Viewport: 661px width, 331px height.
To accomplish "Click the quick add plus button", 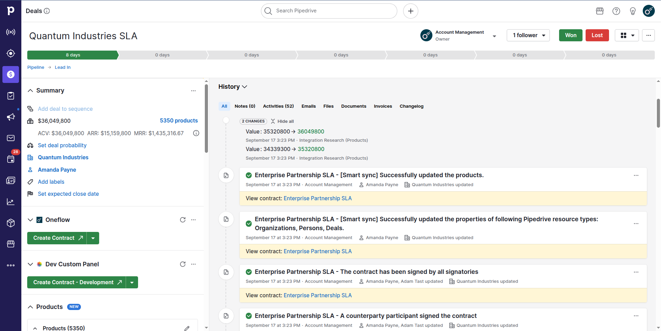I will tap(410, 11).
